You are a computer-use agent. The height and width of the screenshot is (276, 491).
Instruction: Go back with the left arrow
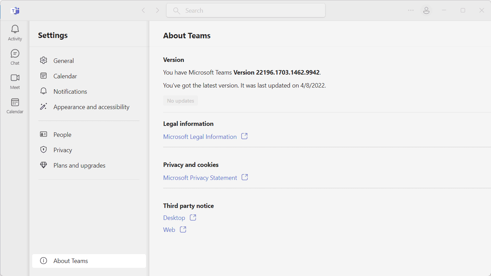point(143,11)
